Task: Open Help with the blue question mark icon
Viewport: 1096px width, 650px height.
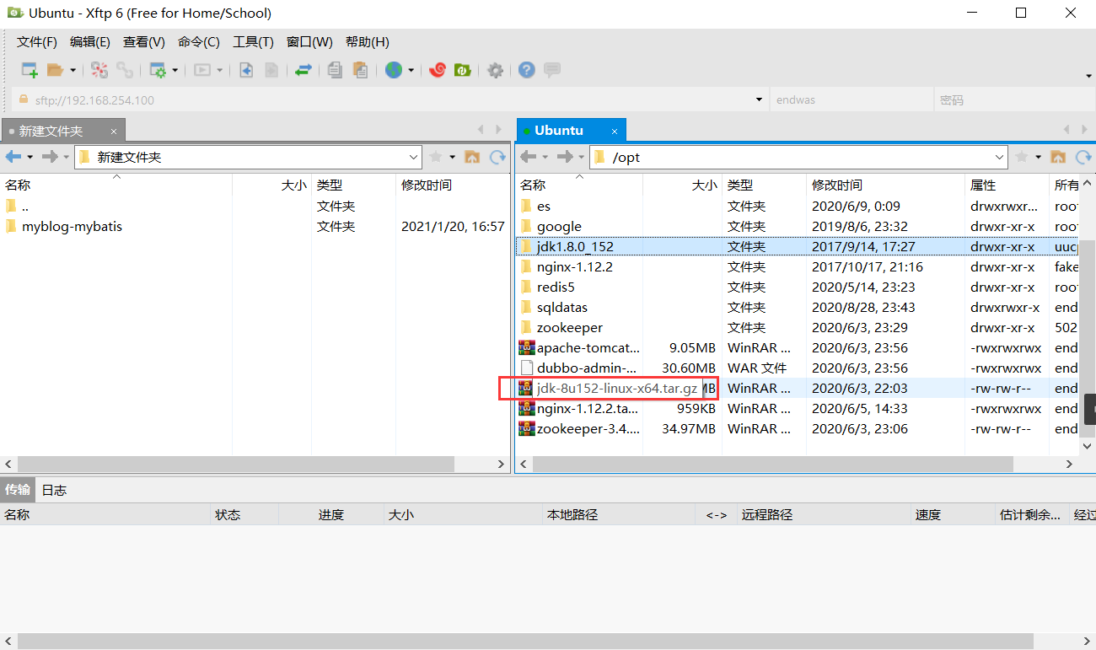Action: pos(527,70)
